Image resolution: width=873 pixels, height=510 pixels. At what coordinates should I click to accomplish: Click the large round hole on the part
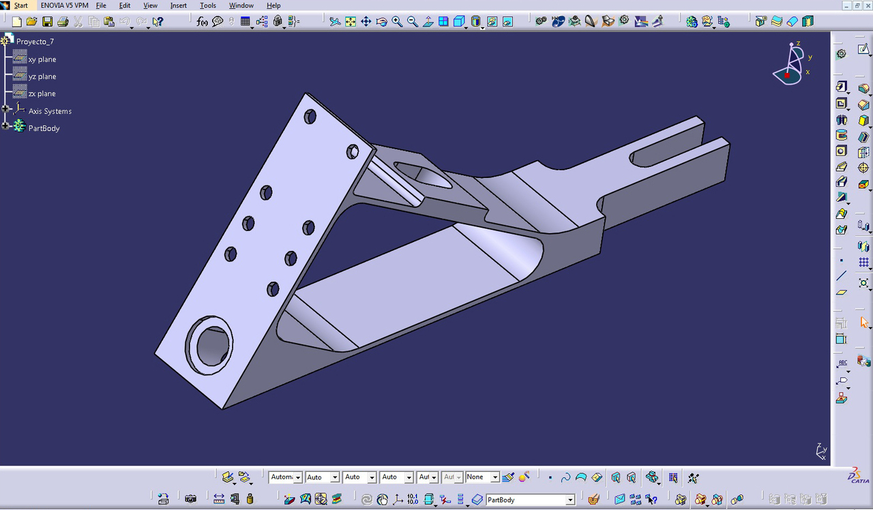coord(210,344)
